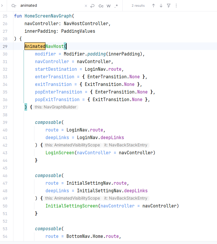The image size is (217, 244).
Task: Click 'InitialSettingScreen' call on line 50
Action: pyautogui.click(x=72, y=206)
